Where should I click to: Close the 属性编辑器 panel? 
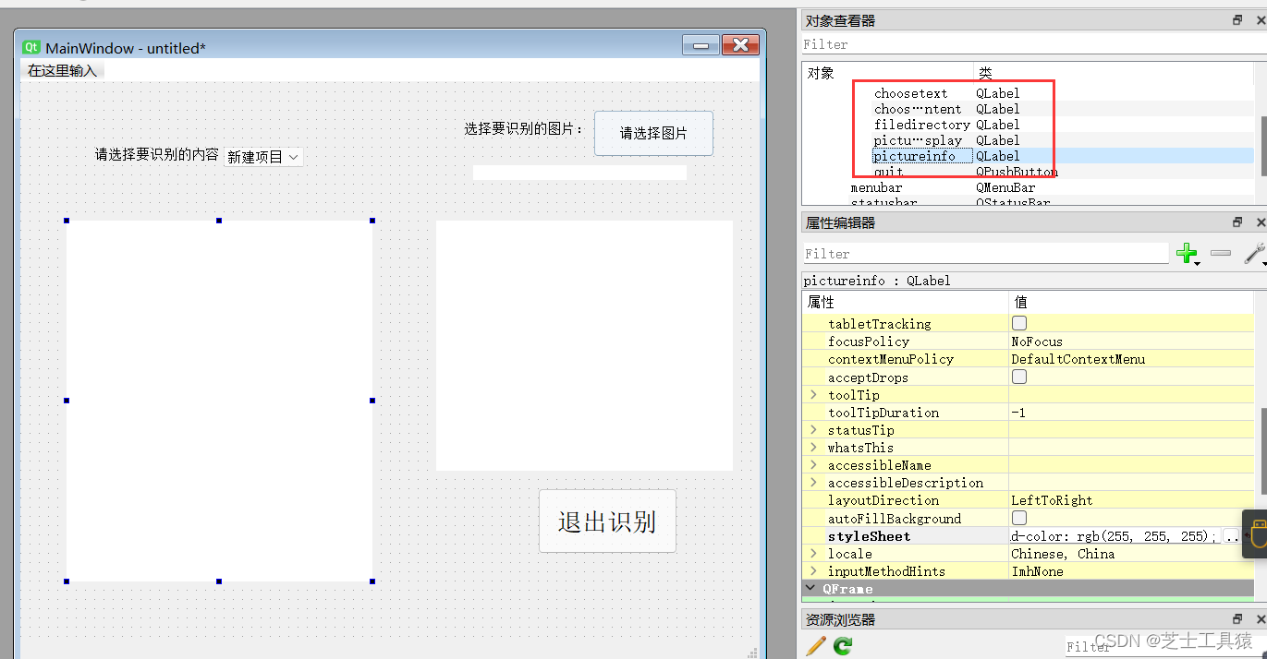(1261, 222)
